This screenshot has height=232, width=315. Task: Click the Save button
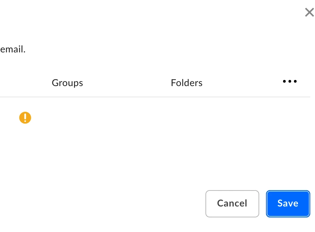[x=288, y=204]
